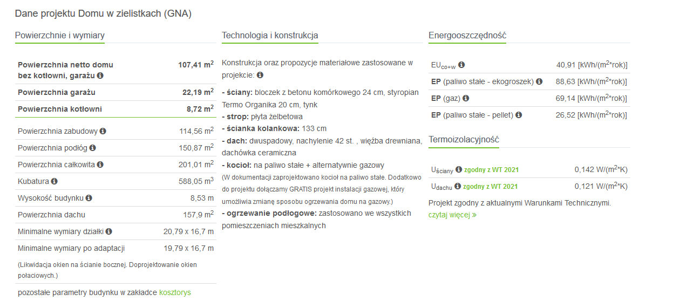This screenshot has width=674, height=308.
Task: Click 'zgodny z WT 2021' beside Udachu
Action: click(x=491, y=187)
